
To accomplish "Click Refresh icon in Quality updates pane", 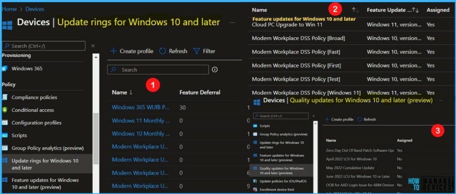I will (x=359, y=119).
